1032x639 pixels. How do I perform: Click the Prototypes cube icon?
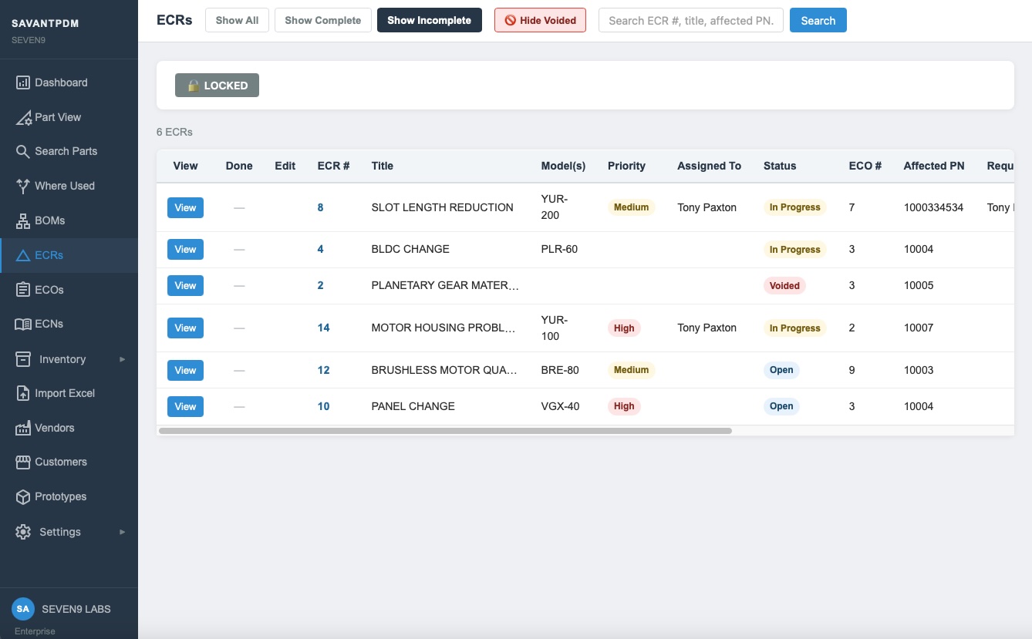coord(23,496)
